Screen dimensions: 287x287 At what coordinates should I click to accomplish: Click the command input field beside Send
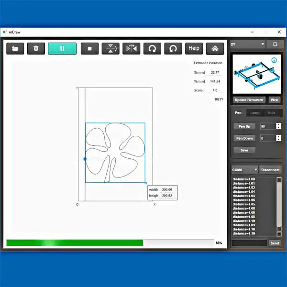coord(249,243)
